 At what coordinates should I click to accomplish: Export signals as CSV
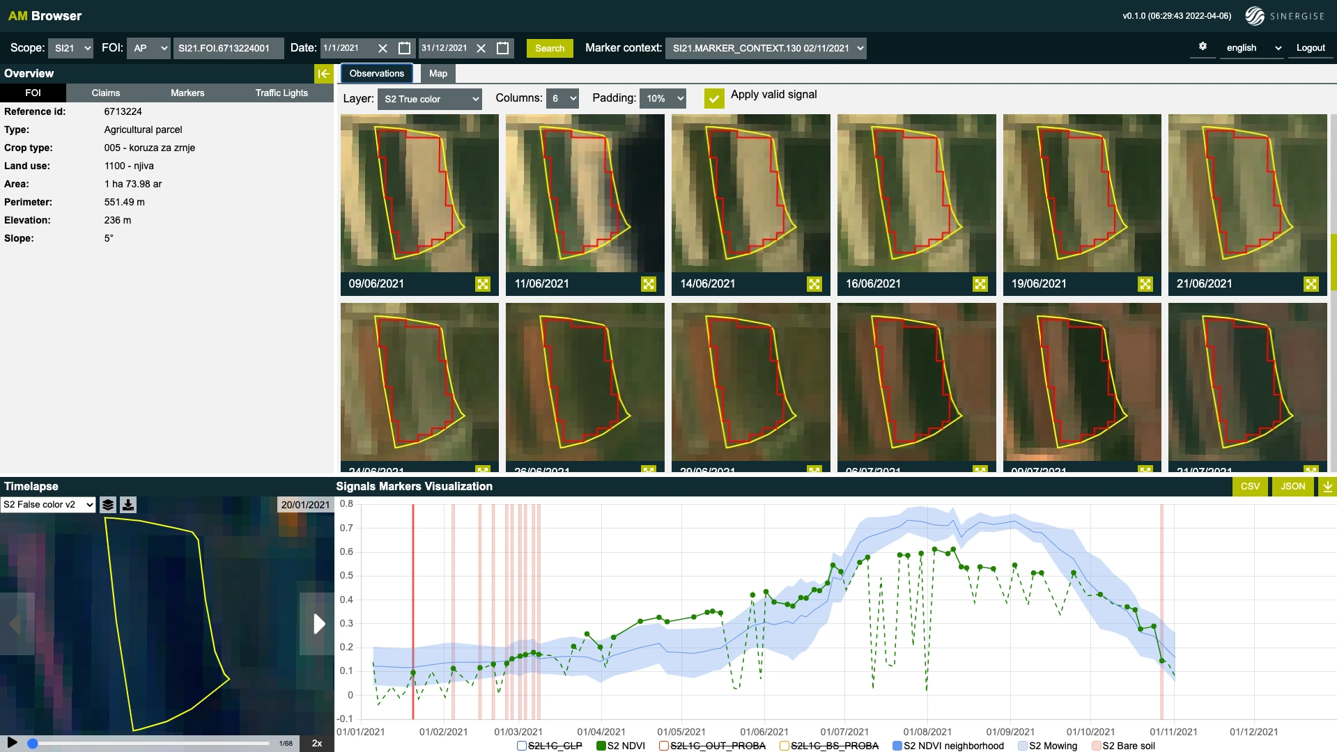(x=1250, y=487)
